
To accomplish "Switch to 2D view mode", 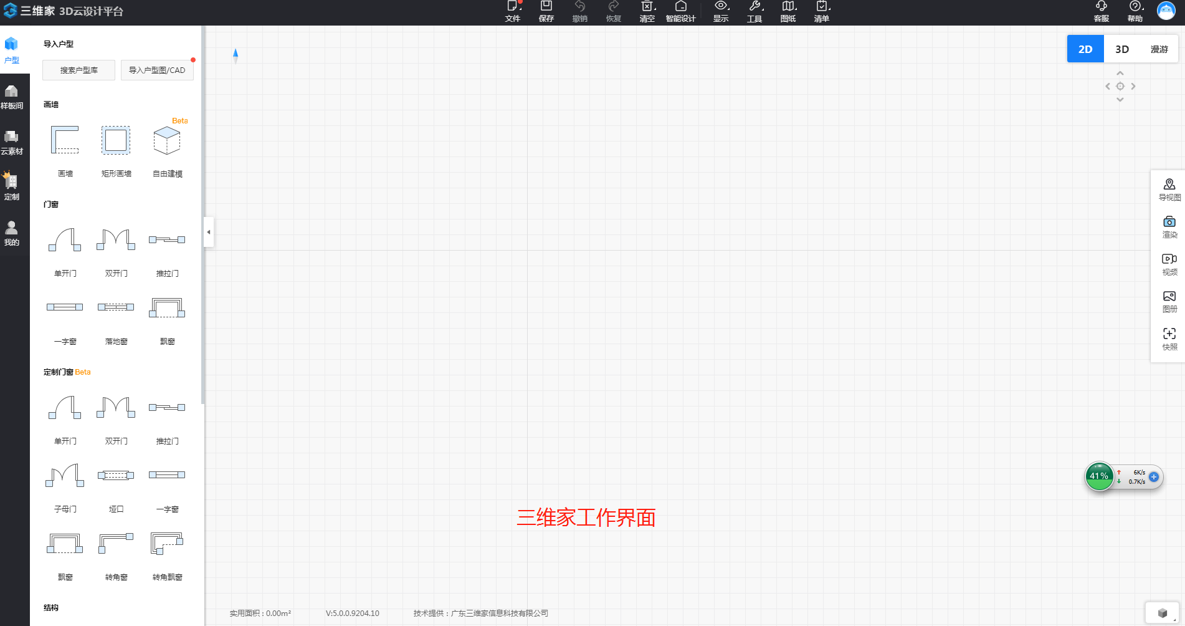I will coord(1085,49).
